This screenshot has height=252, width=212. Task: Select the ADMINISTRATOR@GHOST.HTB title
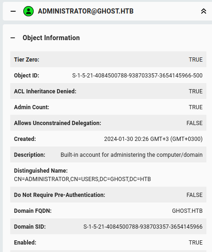(x=86, y=11)
